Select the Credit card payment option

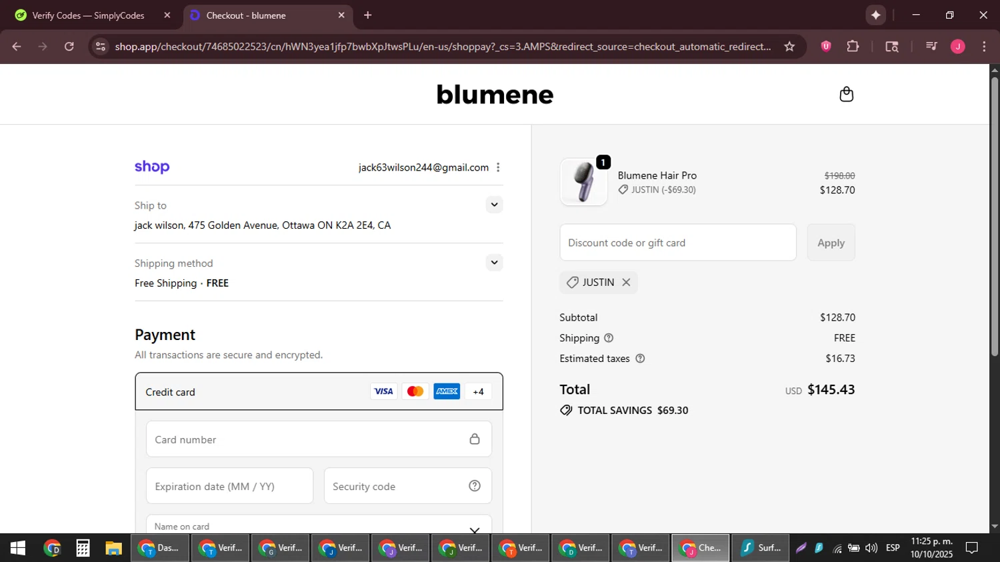coord(319,391)
